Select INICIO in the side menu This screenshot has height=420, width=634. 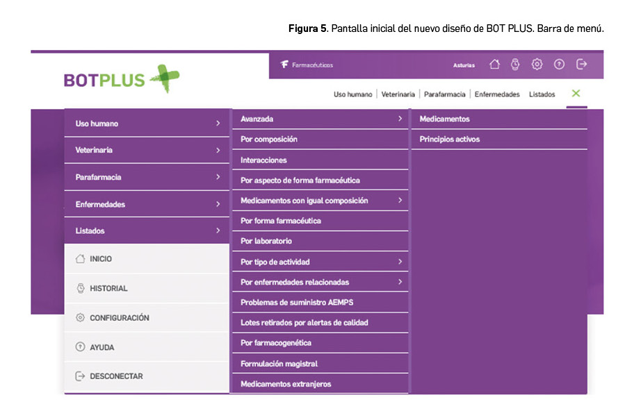tap(100, 259)
